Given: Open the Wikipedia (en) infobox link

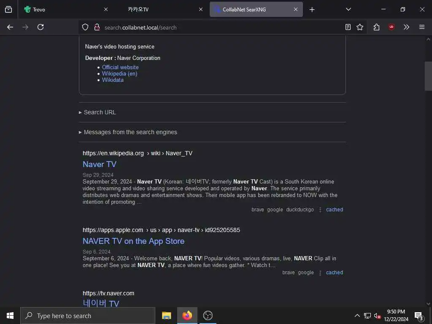Looking at the screenshot, I should point(119,73).
